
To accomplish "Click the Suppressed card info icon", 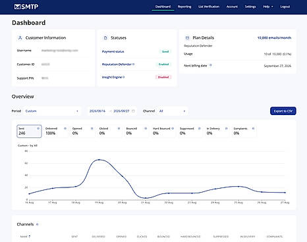I will click(200, 128).
